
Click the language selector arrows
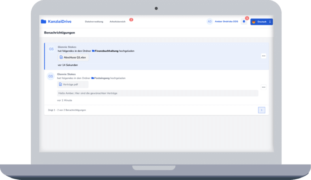[x=270, y=22]
